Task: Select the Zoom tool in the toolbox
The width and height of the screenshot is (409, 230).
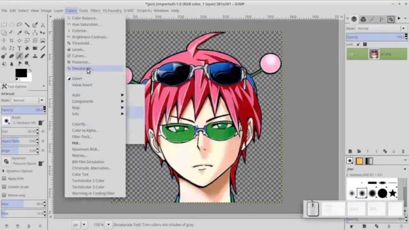Action: [x=27, y=32]
